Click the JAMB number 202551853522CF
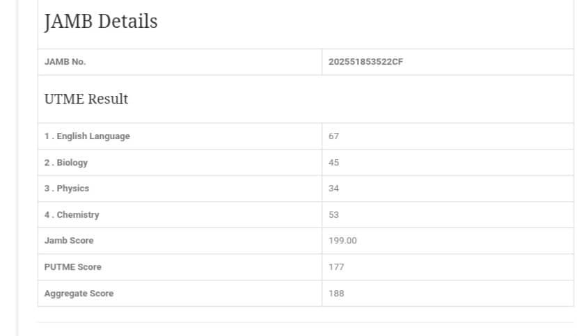This screenshot has height=336, width=577. pyautogui.click(x=365, y=62)
